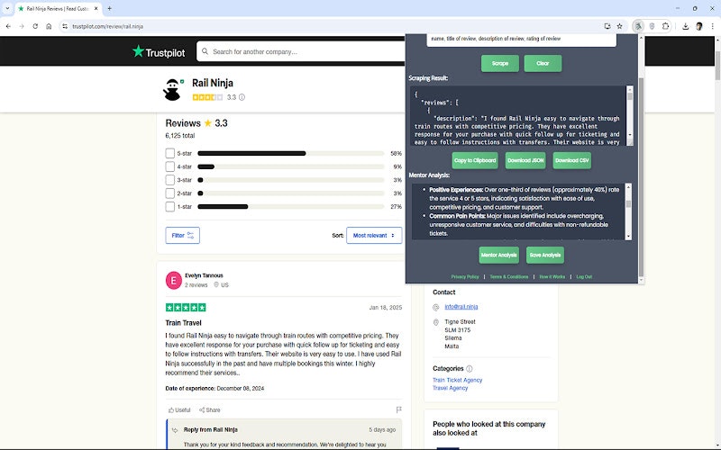Check the 3-star filter checkbox

click(169, 180)
